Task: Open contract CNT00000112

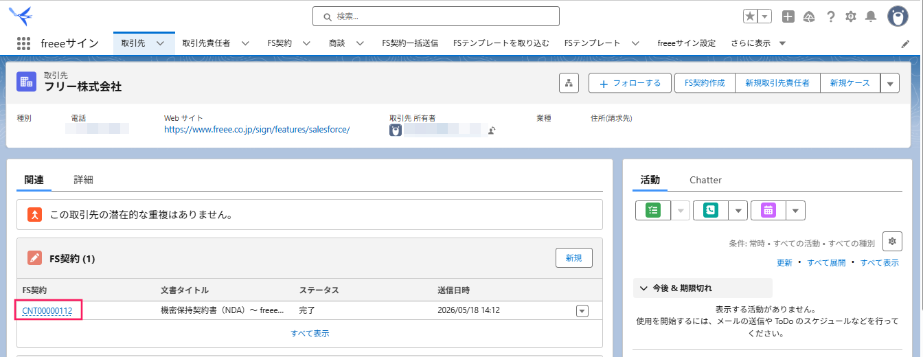Action: click(x=47, y=310)
